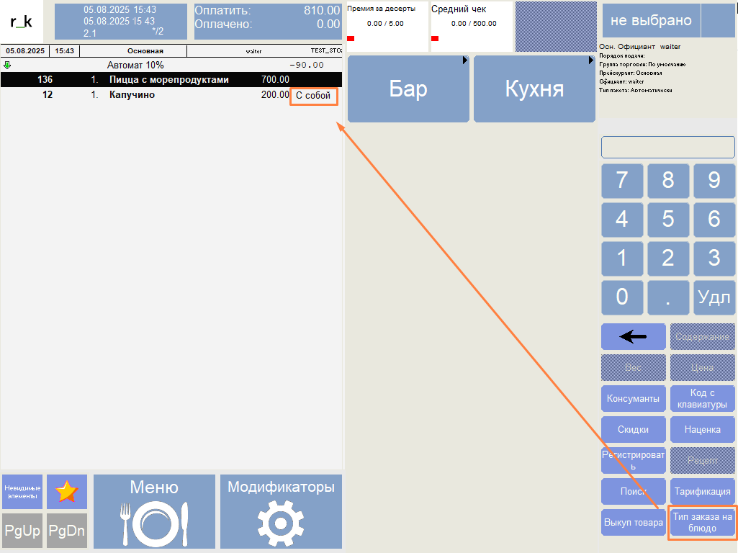Expand the Кухня category
The image size is (738, 553).
(x=534, y=89)
